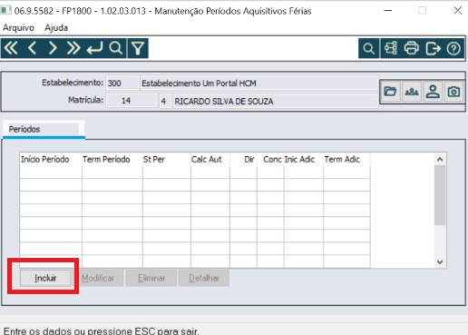
Task: Click the grid scrollbar up arrow
Action: click(440, 159)
